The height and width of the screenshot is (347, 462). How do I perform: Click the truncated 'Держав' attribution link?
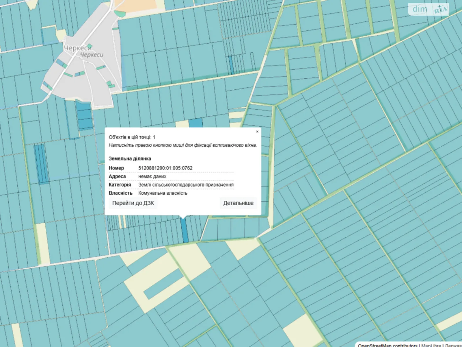(x=453, y=346)
